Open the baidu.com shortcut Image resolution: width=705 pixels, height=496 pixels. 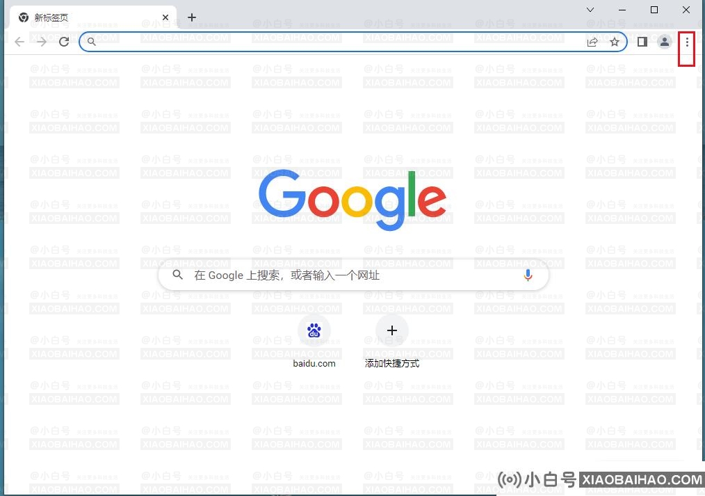point(314,330)
